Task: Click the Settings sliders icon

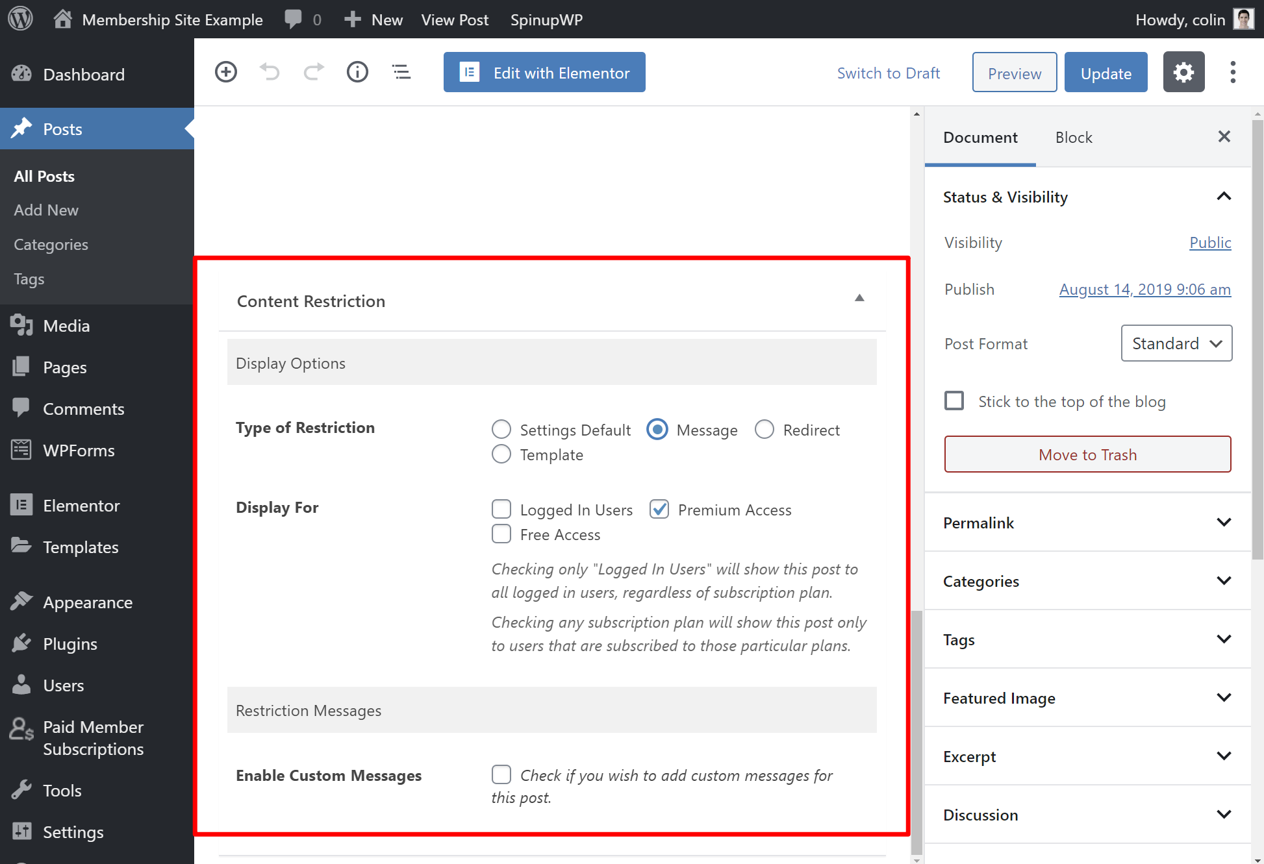Action: (21, 832)
